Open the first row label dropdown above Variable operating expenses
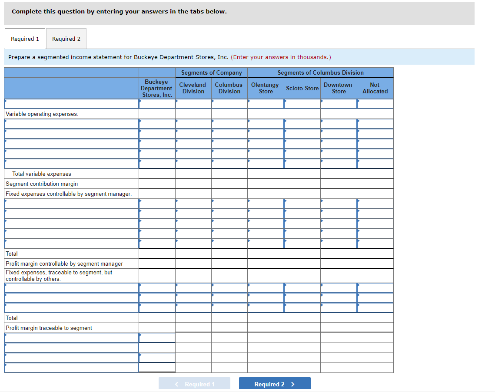 [x=72, y=104]
